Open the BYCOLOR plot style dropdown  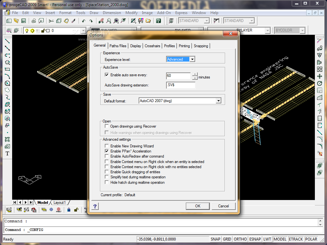[302, 30]
